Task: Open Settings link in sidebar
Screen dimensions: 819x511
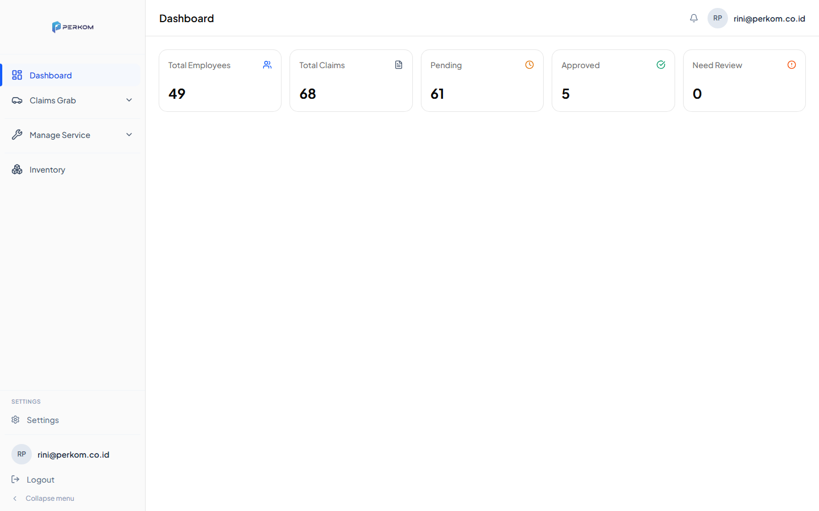Action: [x=43, y=420]
